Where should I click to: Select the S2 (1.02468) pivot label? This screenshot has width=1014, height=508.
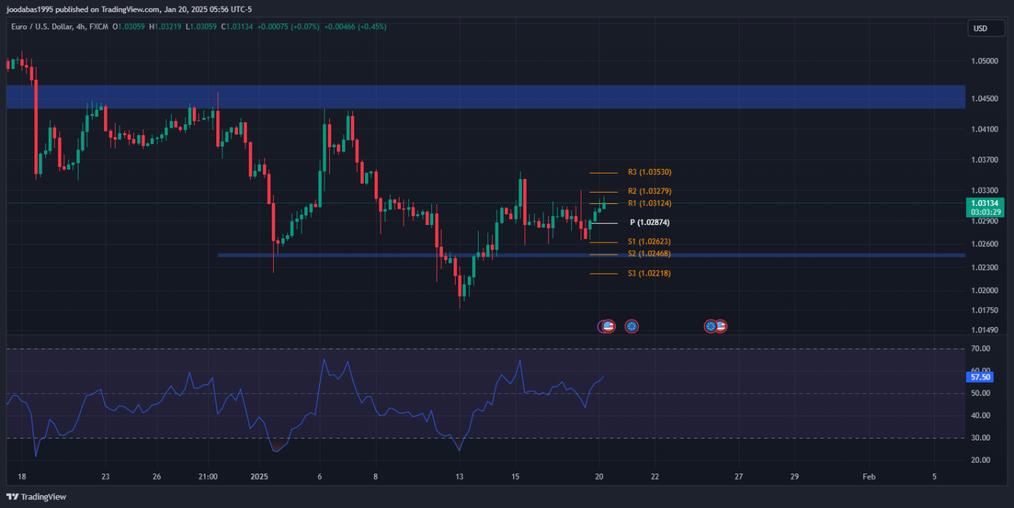(x=649, y=253)
